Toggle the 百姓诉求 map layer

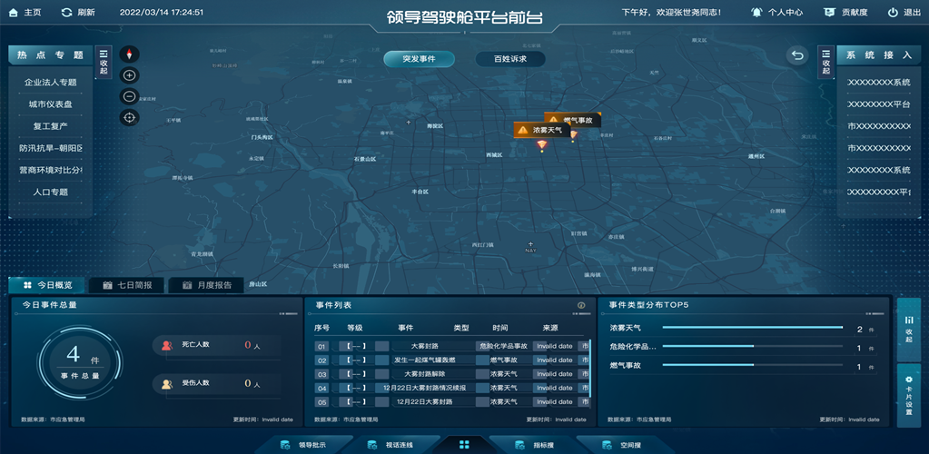point(510,59)
